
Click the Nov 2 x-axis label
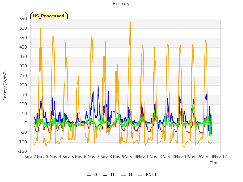tap(30, 157)
